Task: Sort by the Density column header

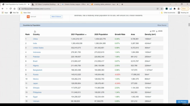Action: pyautogui.click(x=150, y=34)
